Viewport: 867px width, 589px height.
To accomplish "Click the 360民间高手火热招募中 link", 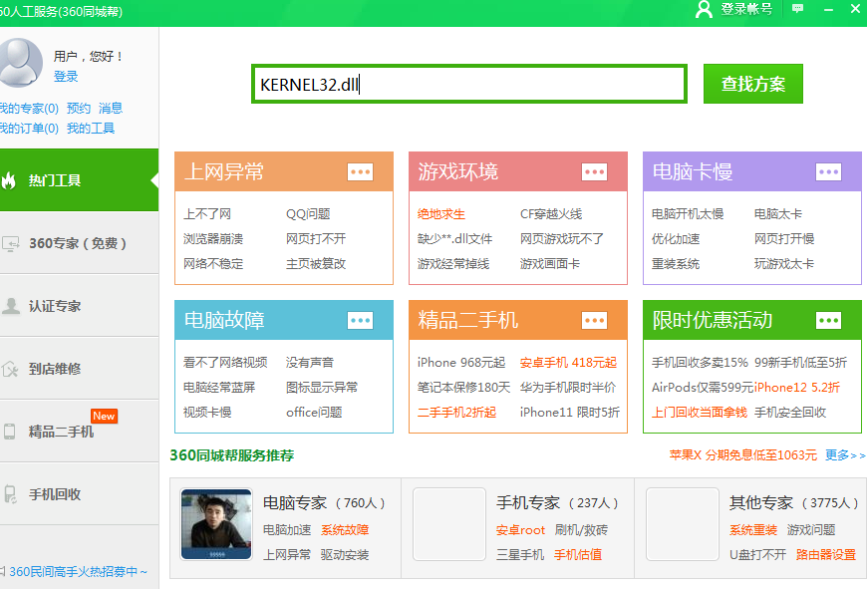I will 79,571.
